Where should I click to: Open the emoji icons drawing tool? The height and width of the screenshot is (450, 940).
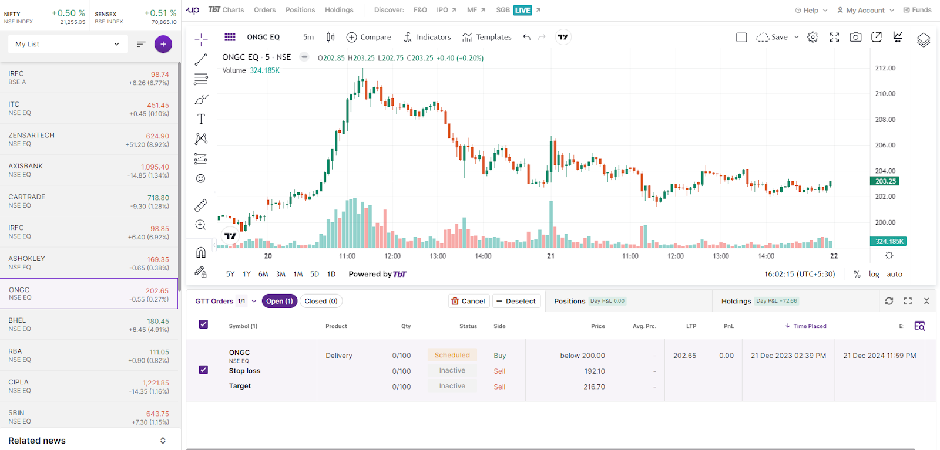pos(201,178)
